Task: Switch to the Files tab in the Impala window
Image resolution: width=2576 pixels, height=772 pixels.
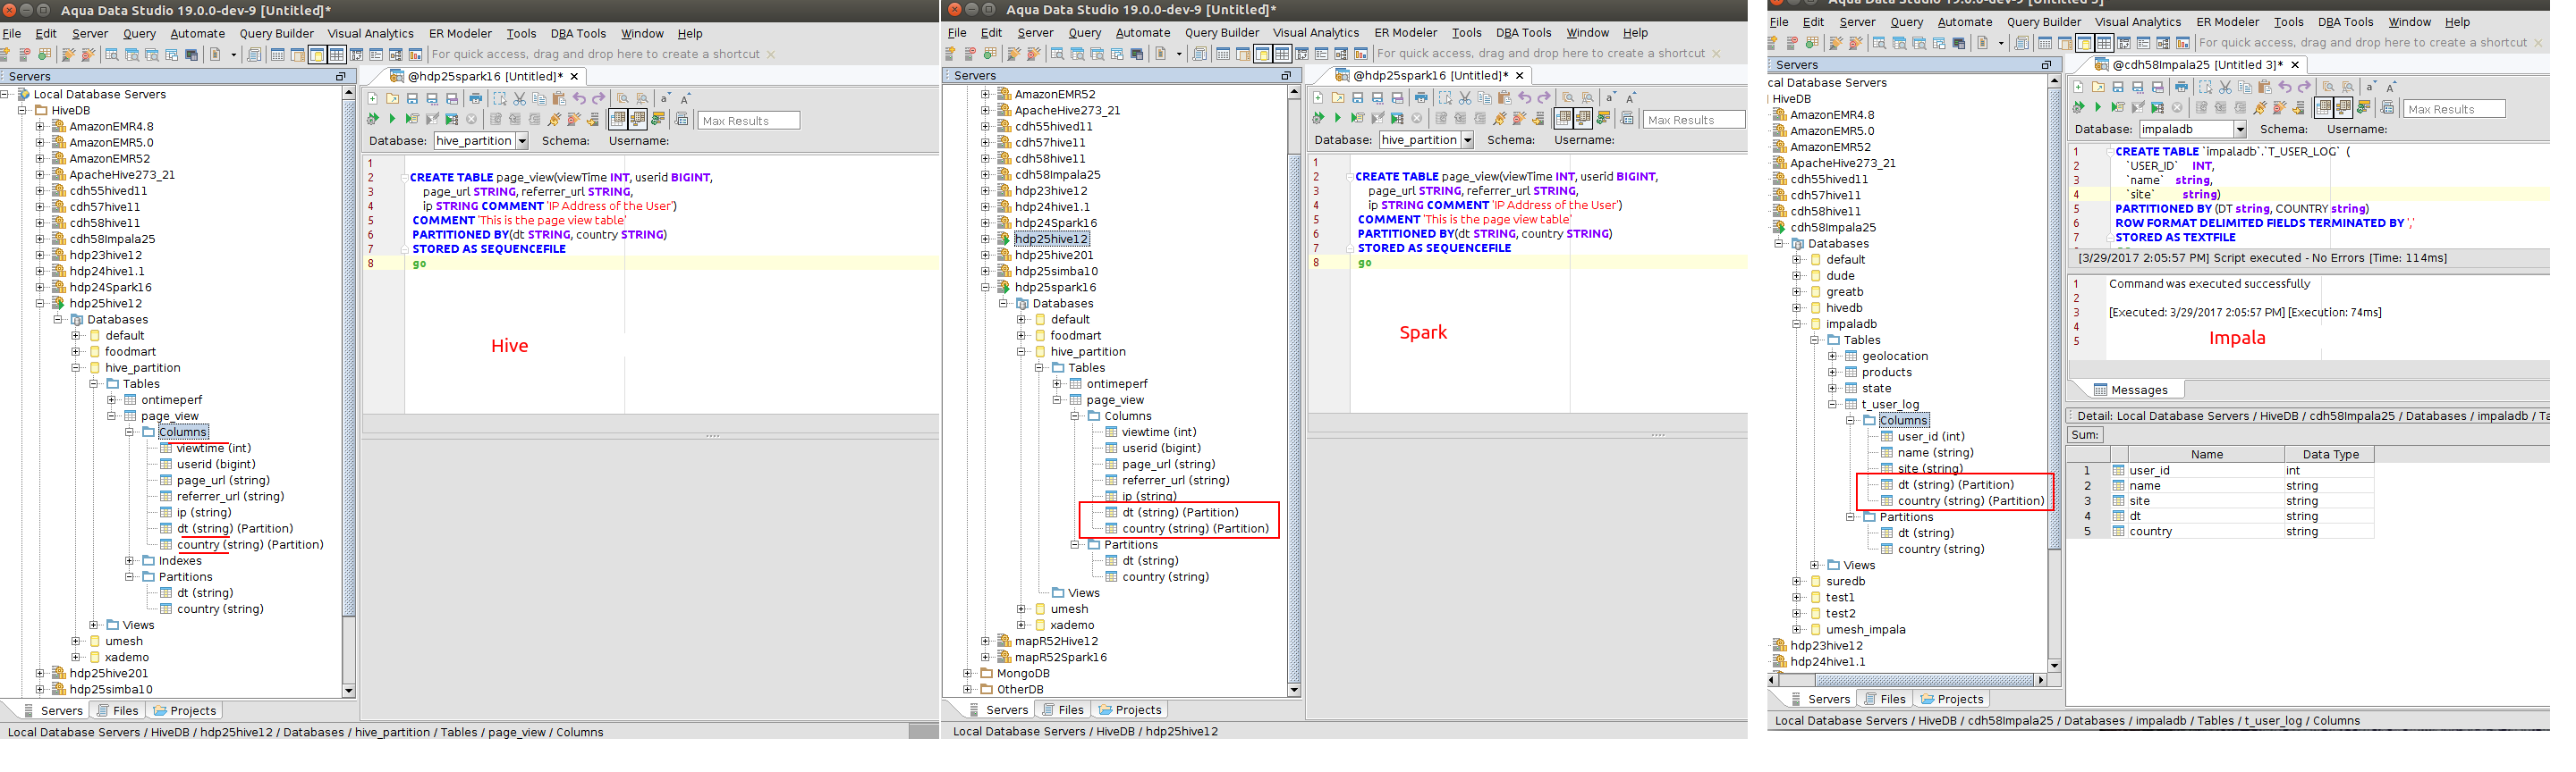Action: [x=1884, y=699]
